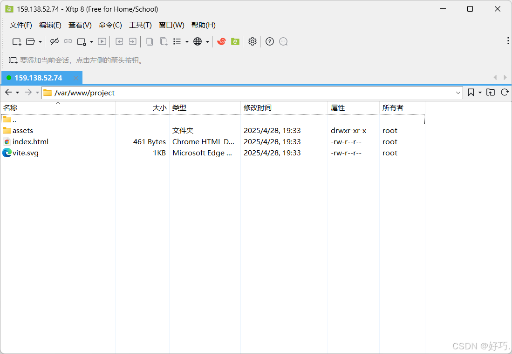Open the 命令(C) menu

click(x=110, y=25)
